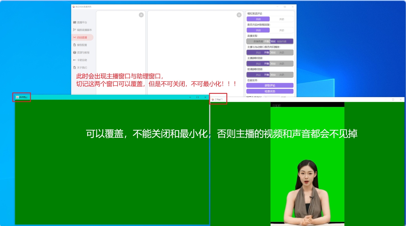The width and height of the screenshot is (406, 226).
Task: Click the 检查状态 button
Action: 270,91
